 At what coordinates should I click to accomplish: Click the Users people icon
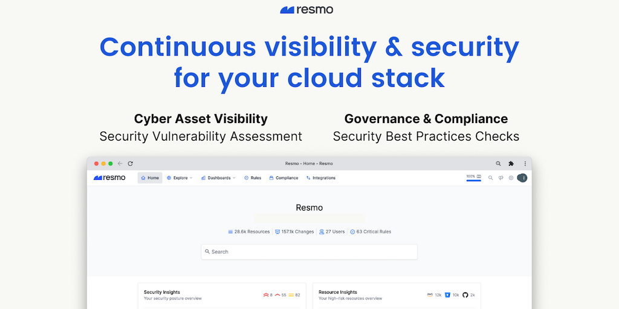322,232
